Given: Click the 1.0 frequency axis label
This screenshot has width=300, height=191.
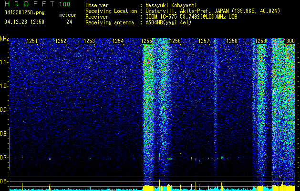Looking at the screenshot, I should 4,86.
